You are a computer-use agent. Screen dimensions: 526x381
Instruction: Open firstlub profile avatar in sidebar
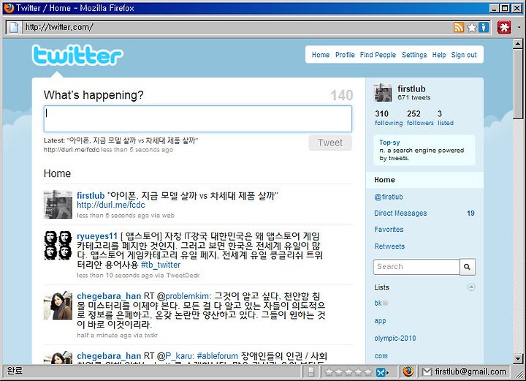pyautogui.click(x=383, y=93)
